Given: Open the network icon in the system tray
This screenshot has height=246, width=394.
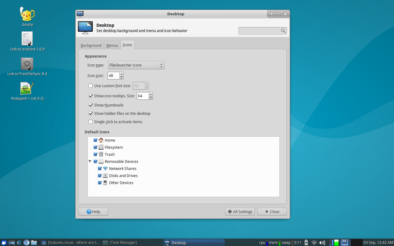Looking at the screenshot, I should [x=314, y=242].
